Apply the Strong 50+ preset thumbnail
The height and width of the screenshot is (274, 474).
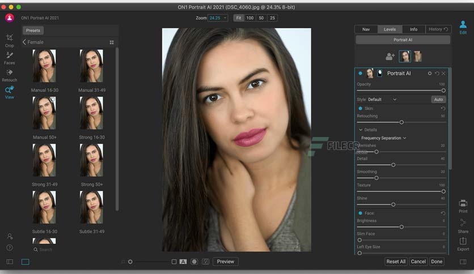(92, 160)
